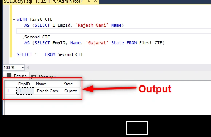Click First_CTE after the WITH keyword
The height and width of the screenshot is (137, 211).
click(x=41, y=19)
